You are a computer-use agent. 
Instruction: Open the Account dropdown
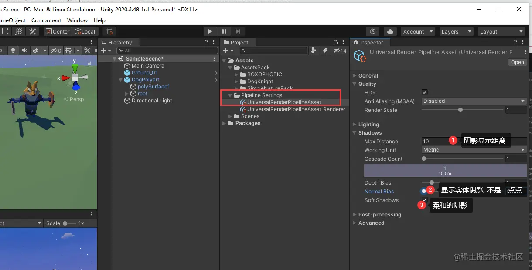click(418, 31)
